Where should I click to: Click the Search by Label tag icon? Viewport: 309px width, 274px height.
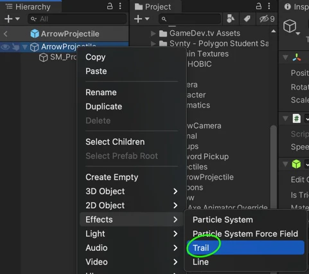tap(247, 19)
